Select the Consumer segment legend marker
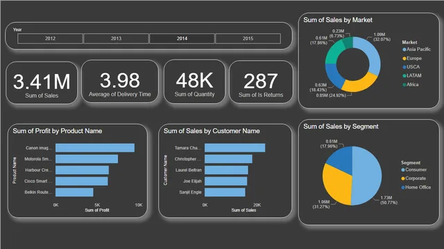Screen dimensions: 444x249 [x=403, y=170]
